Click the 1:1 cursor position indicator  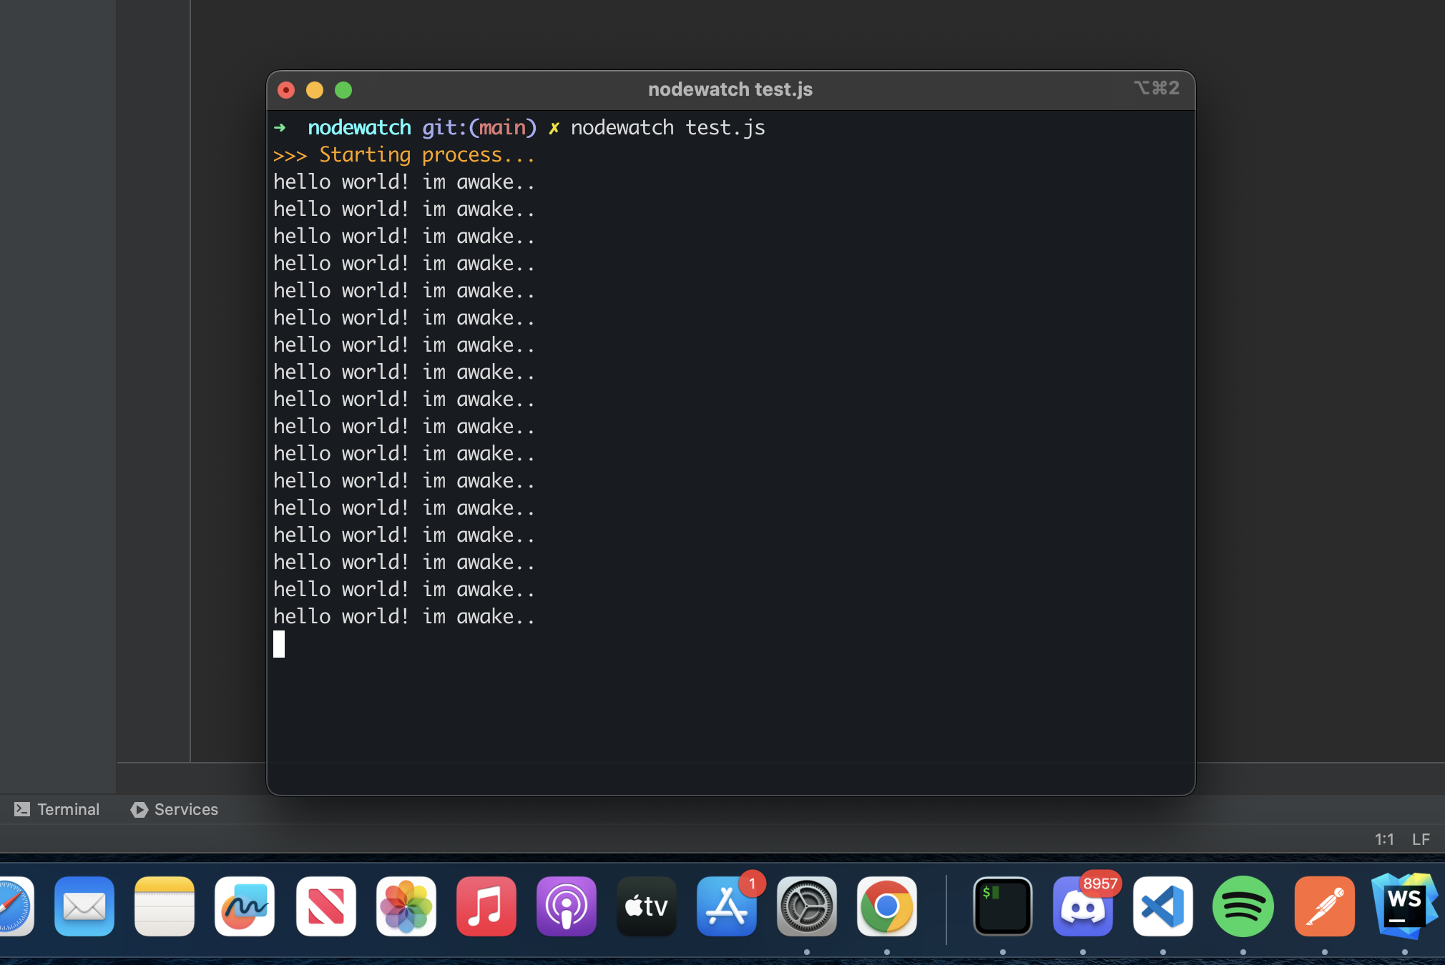pyautogui.click(x=1384, y=839)
